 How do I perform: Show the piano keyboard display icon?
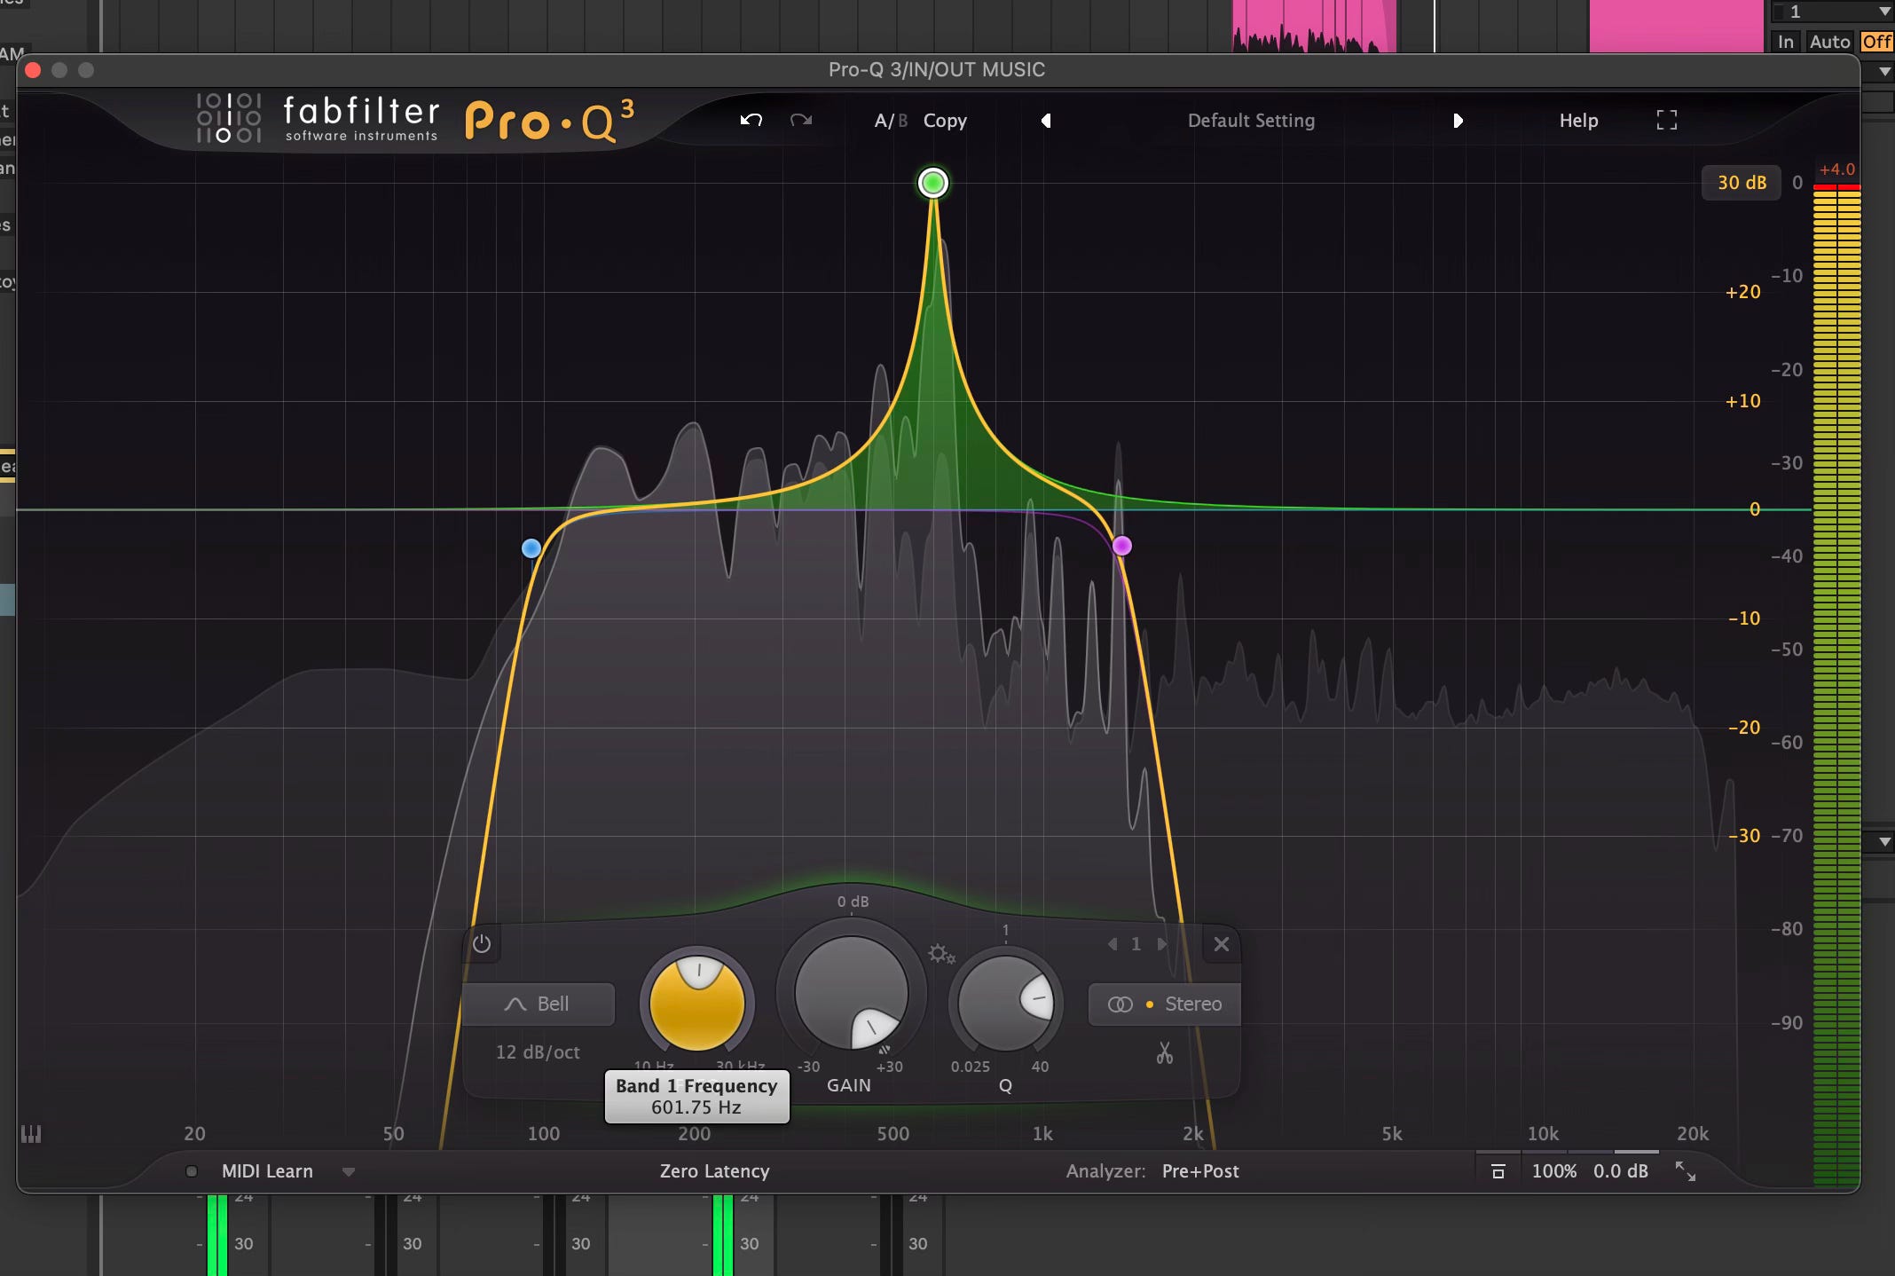pyautogui.click(x=31, y=1134)
